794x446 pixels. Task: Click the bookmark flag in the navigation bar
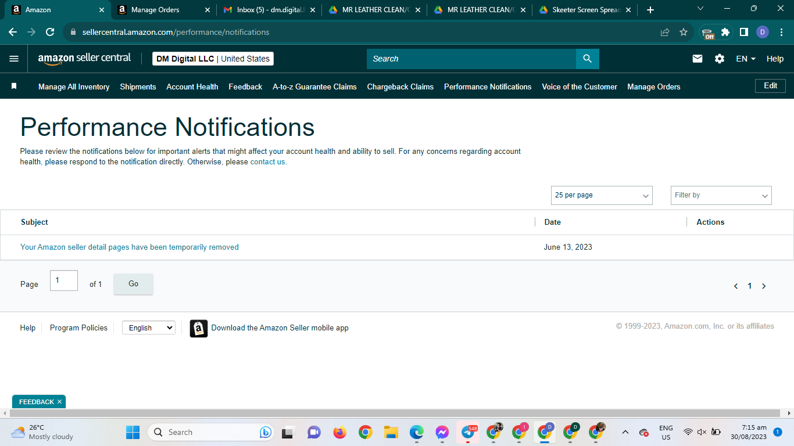tap(14, 86)
